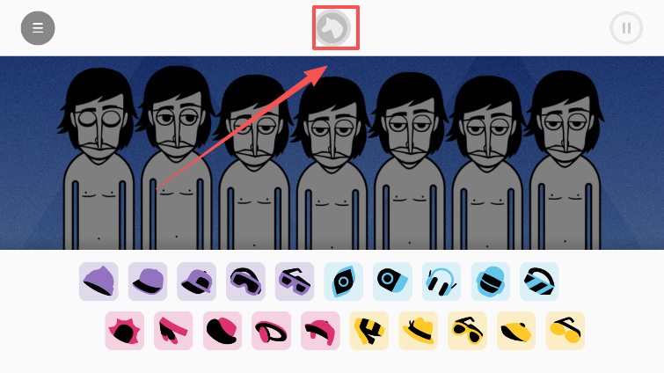This screenshot has width=664, height=373.
Task: Select the blue helmet with visor icon
Action: coord(491,282)
